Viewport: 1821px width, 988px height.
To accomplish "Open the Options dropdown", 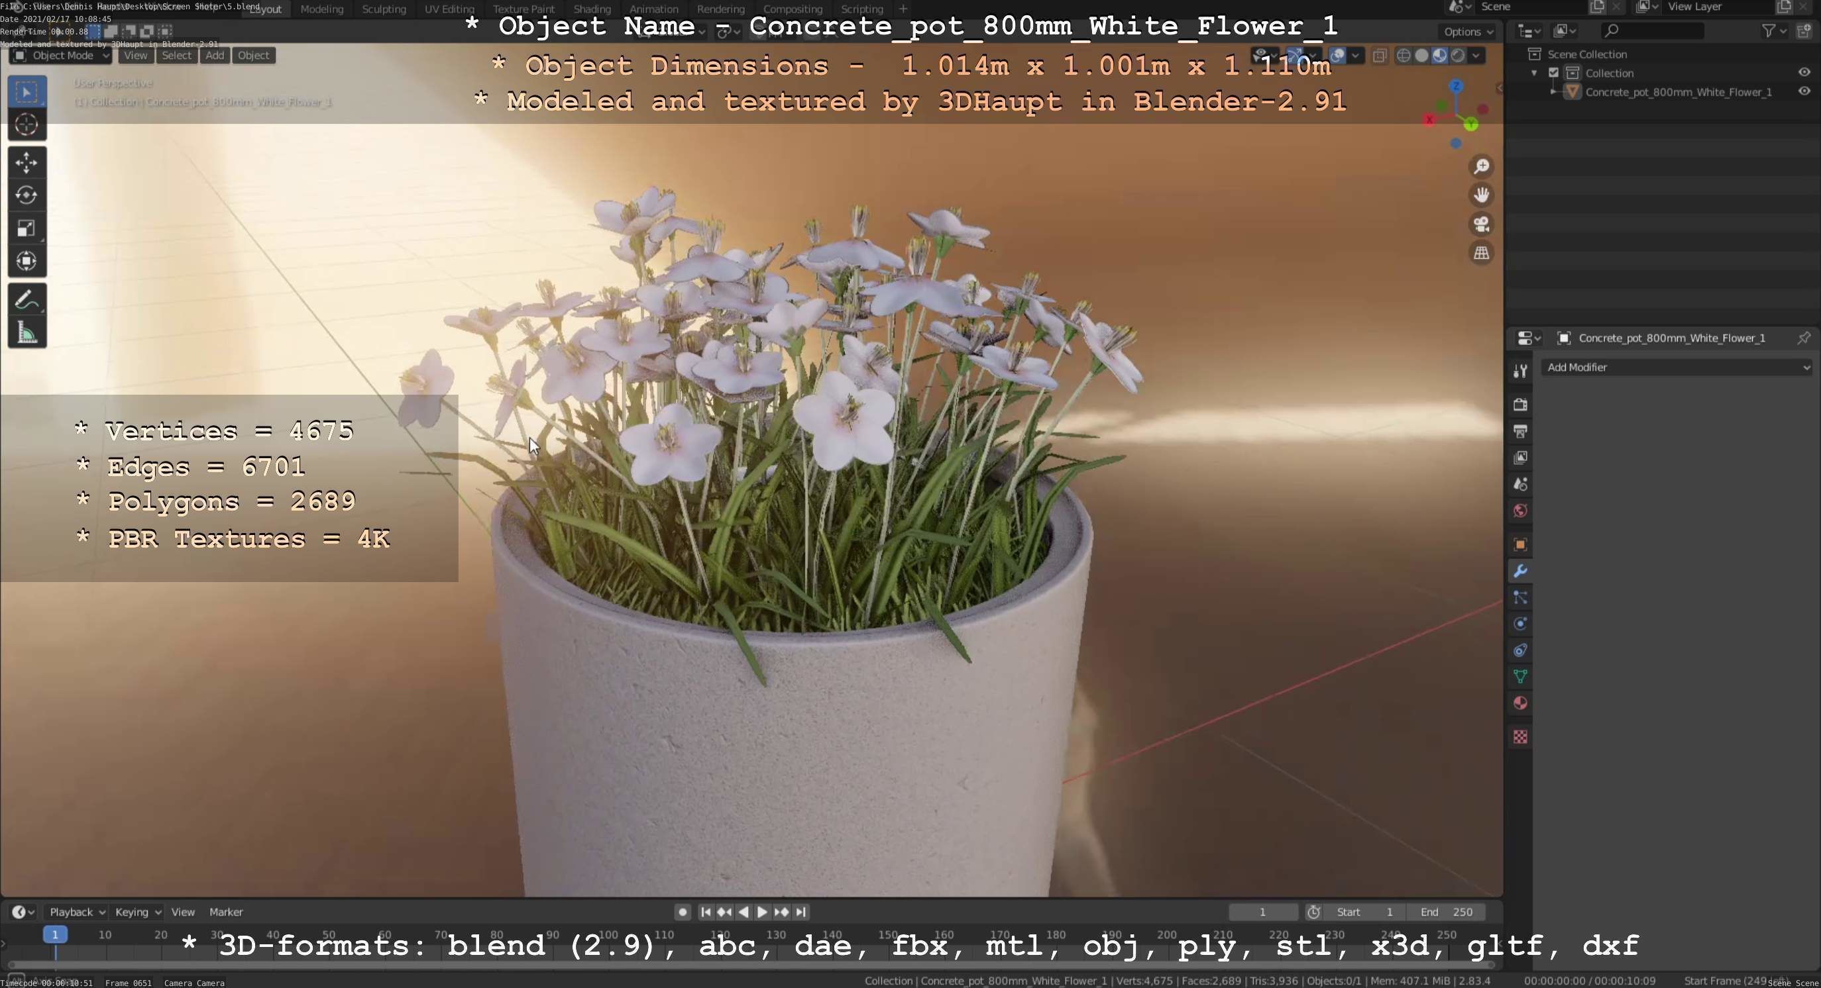I will [x=1468, y=32].
